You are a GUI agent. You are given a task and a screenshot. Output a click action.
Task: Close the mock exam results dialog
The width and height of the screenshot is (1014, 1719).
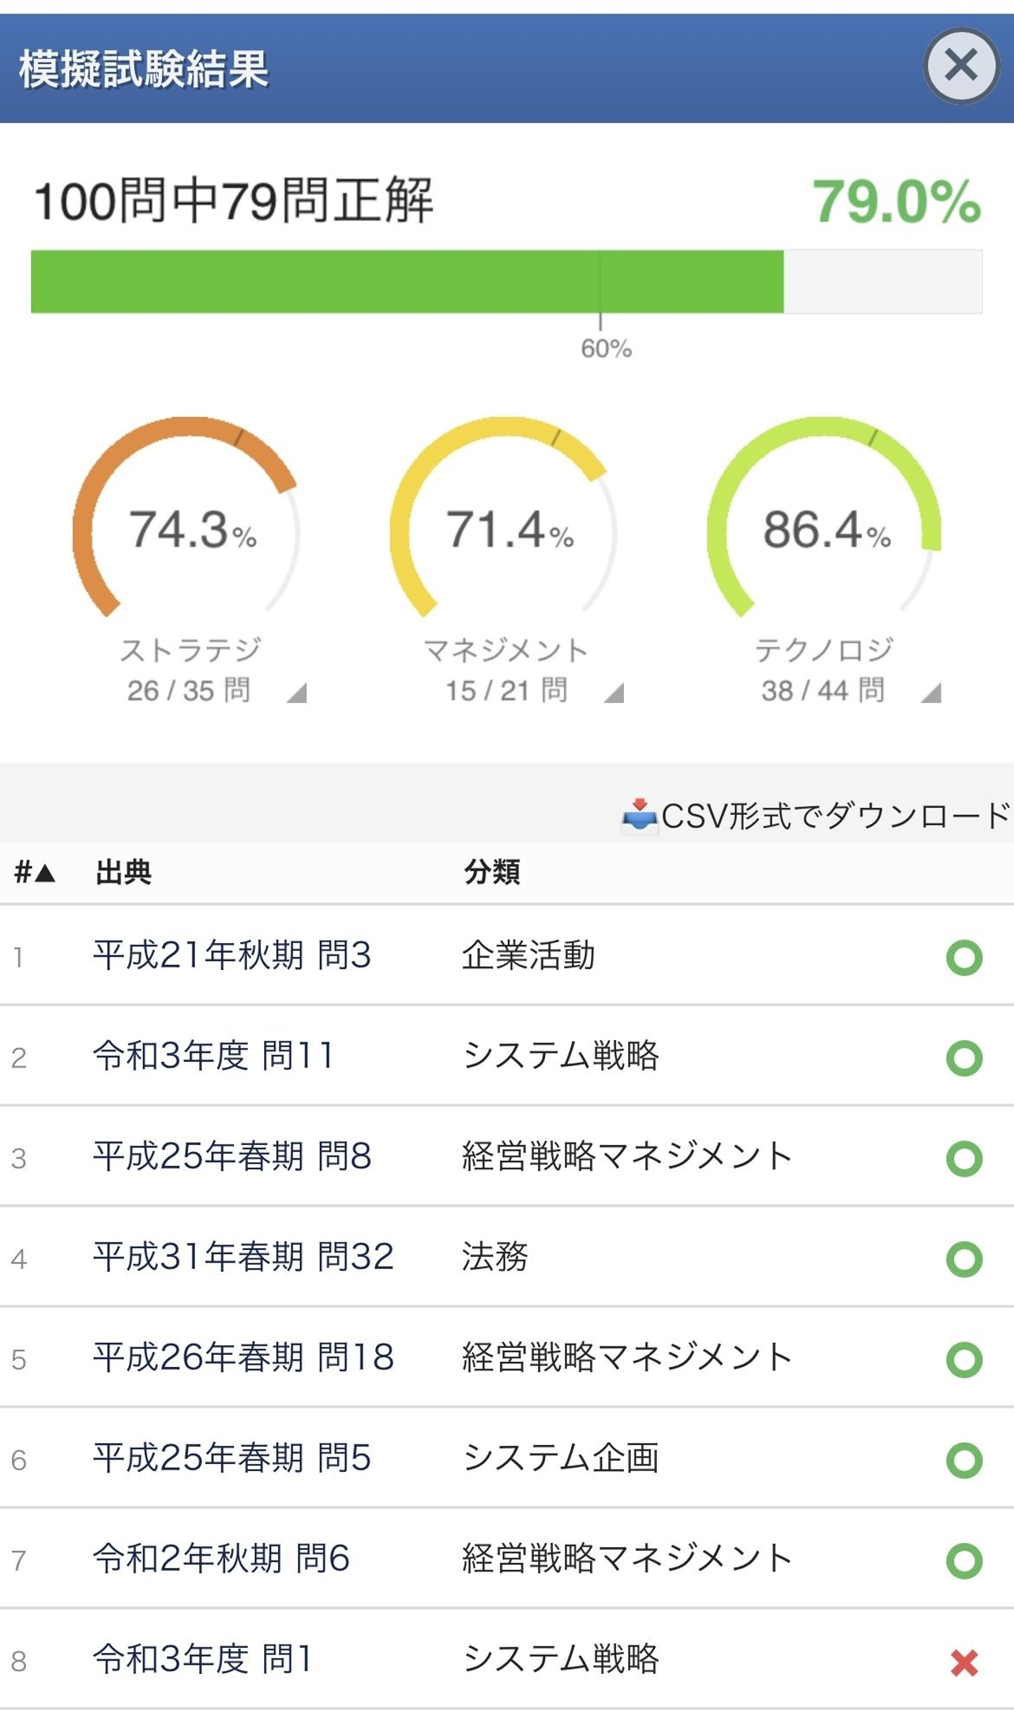(x=960, y=65)
